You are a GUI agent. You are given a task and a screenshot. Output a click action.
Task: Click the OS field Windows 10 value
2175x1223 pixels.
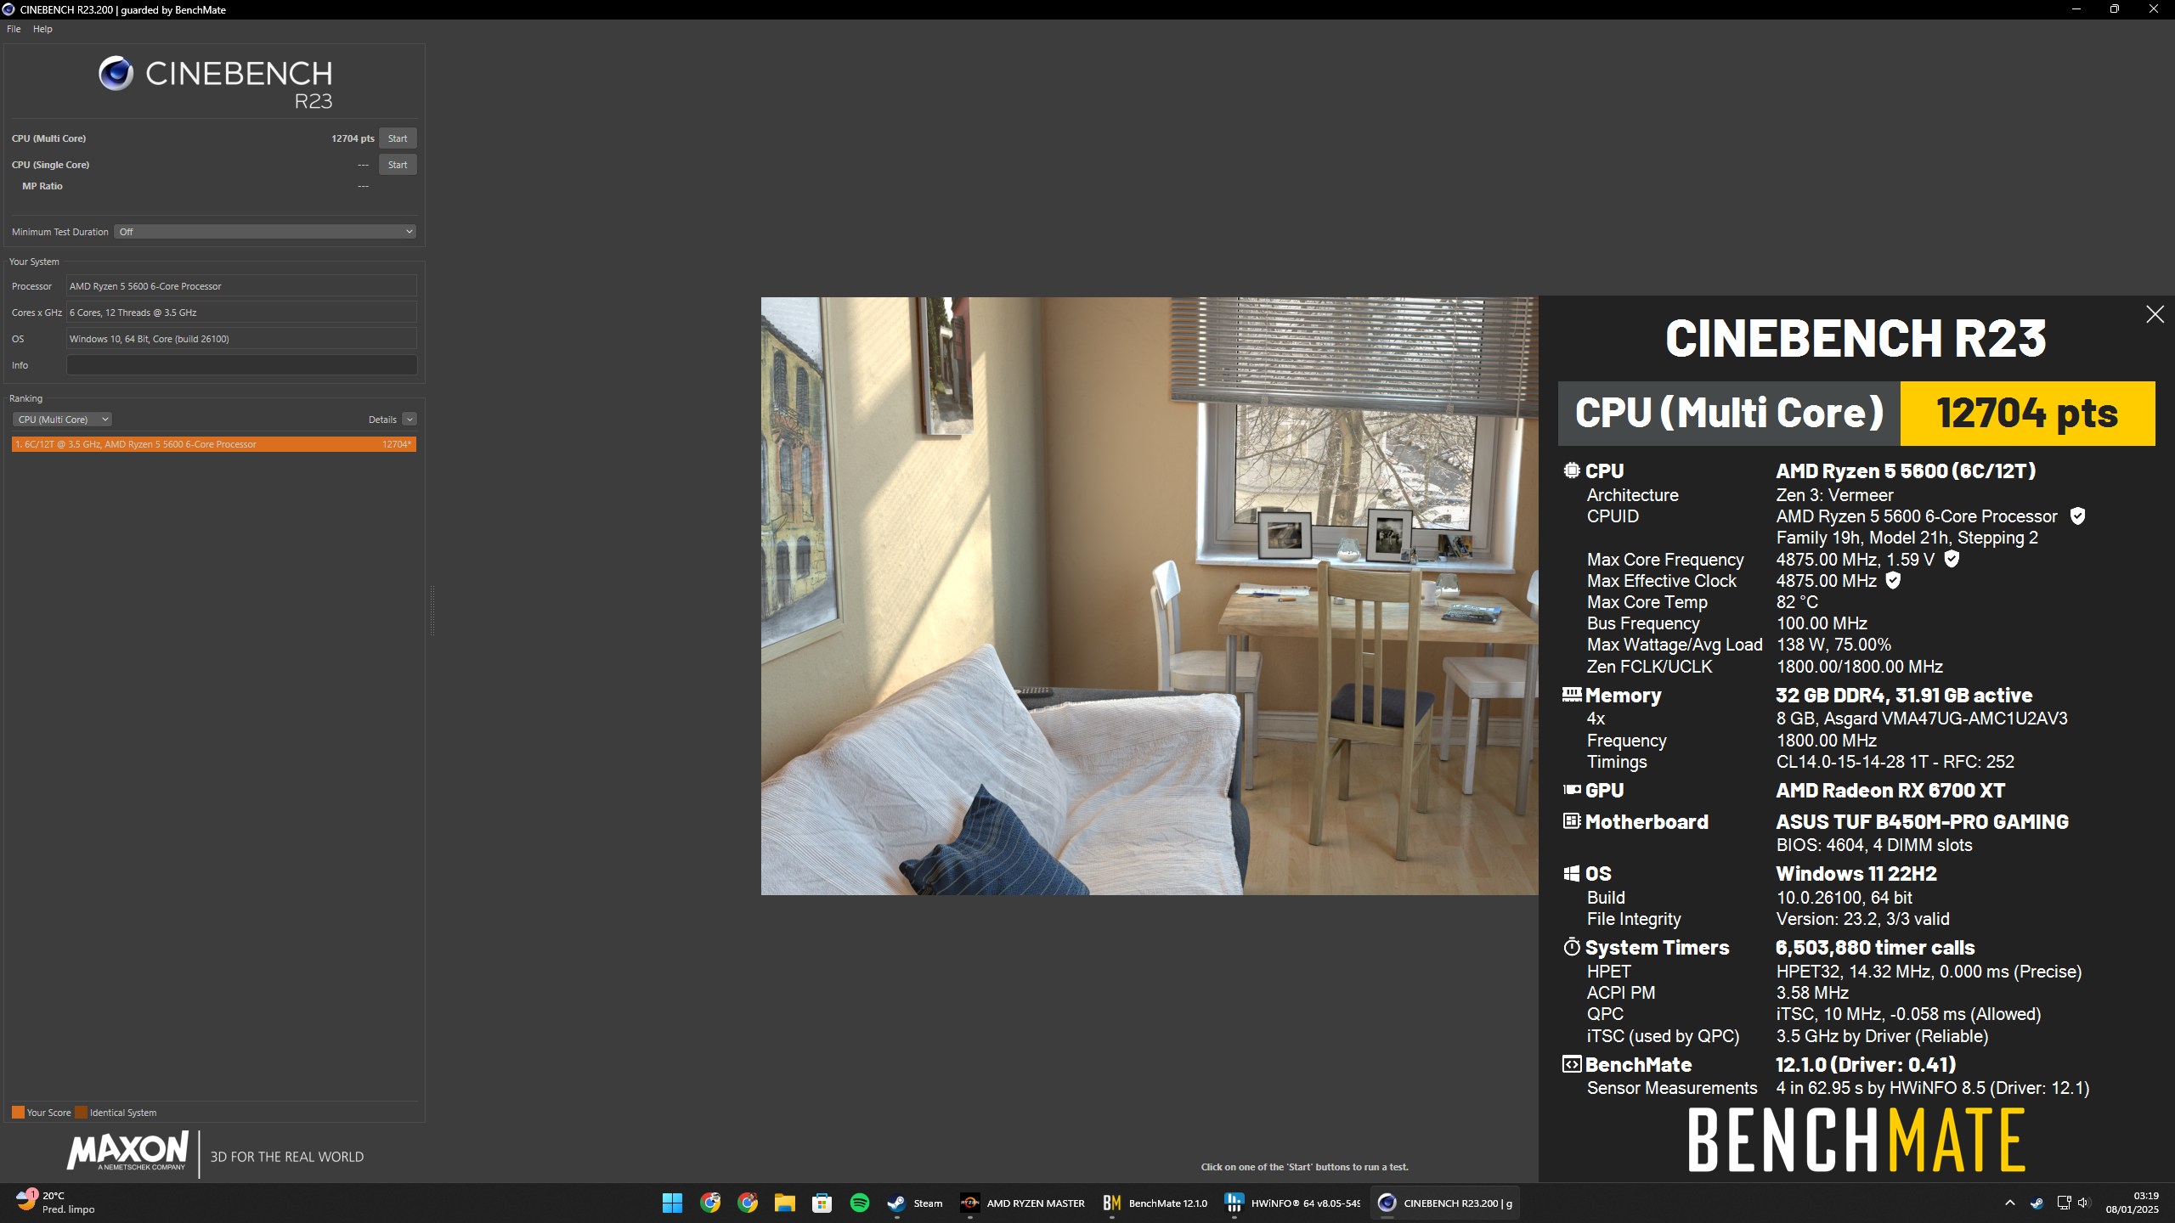(x=241, y=339)
